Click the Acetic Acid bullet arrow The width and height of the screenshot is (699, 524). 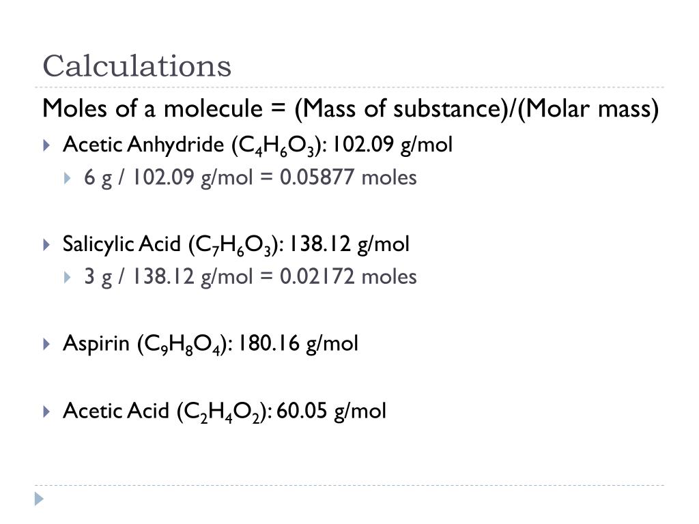coord(46,411)
